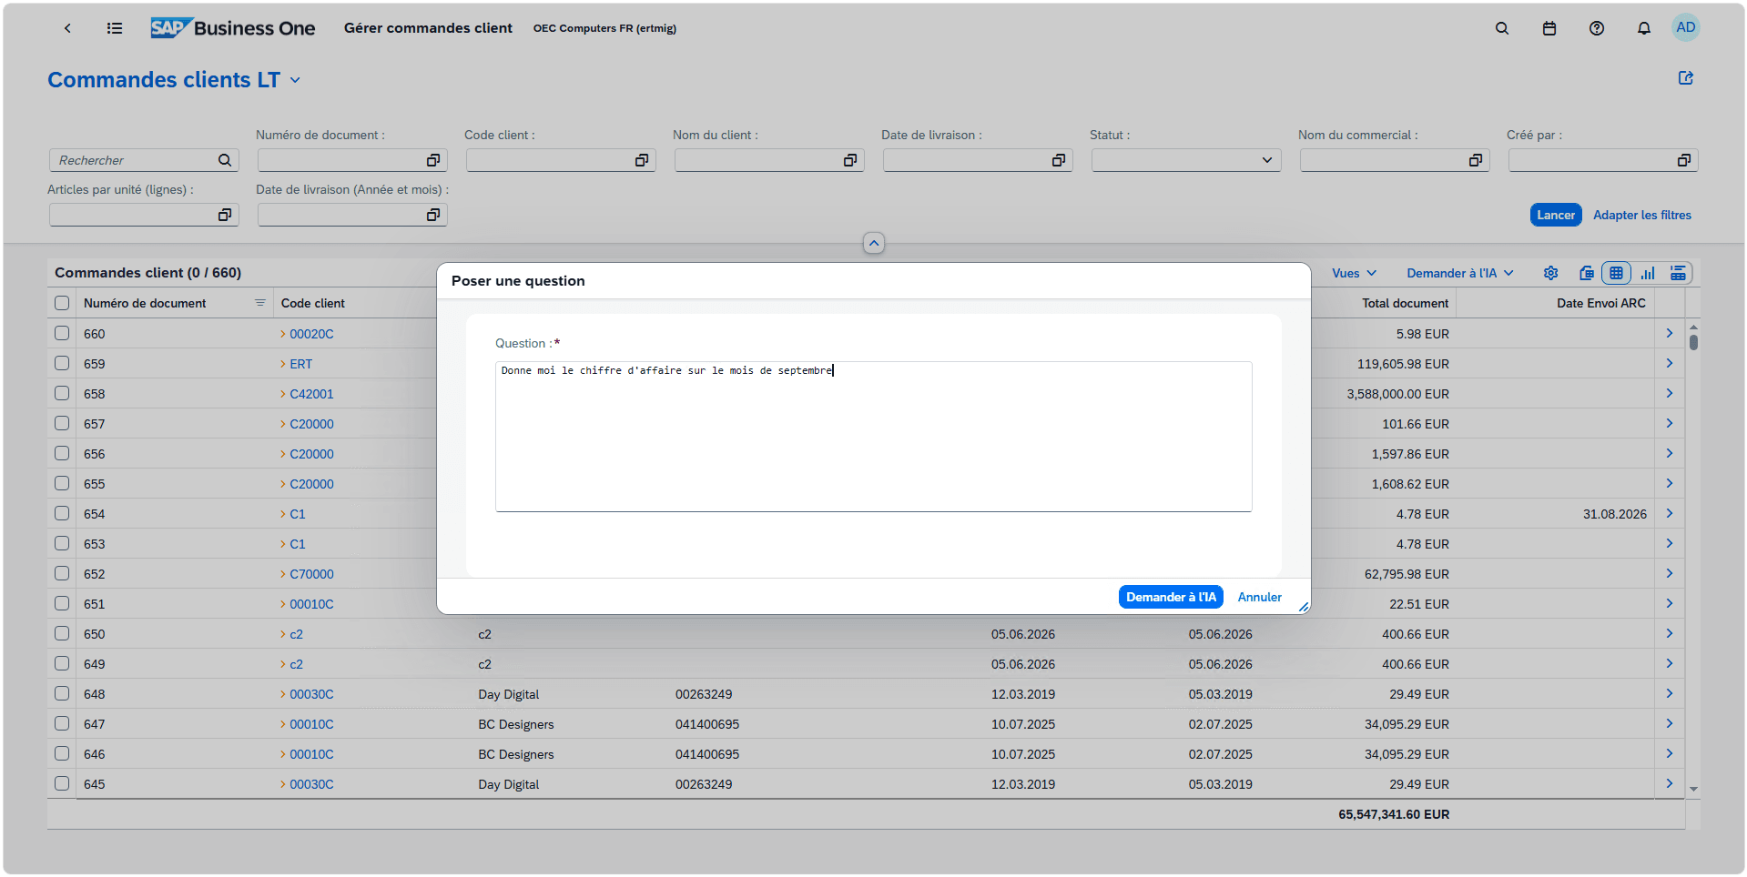Open the calendar icon in header

pos(1549,28)
